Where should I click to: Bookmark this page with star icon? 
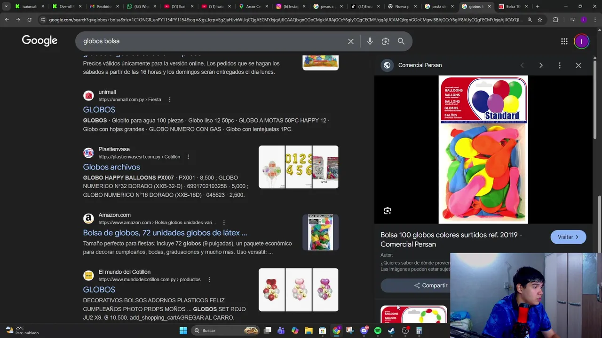[540, 20]
